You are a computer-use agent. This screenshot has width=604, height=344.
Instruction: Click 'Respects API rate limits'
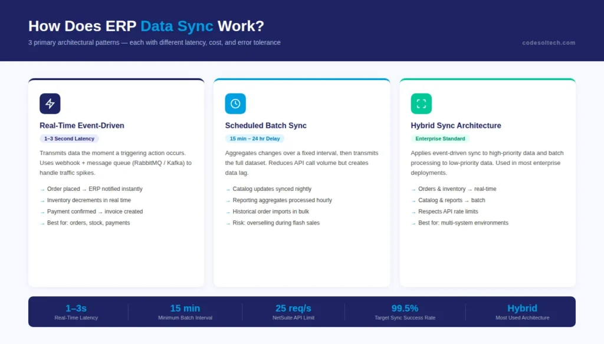[x=448, y=211]
